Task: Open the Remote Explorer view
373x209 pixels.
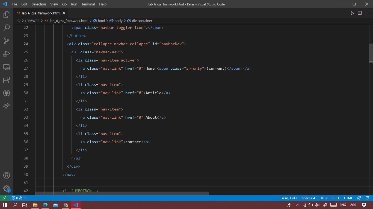Action: click(6, 67)
